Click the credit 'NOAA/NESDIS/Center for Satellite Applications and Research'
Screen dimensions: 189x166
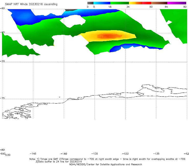[105, 164]
